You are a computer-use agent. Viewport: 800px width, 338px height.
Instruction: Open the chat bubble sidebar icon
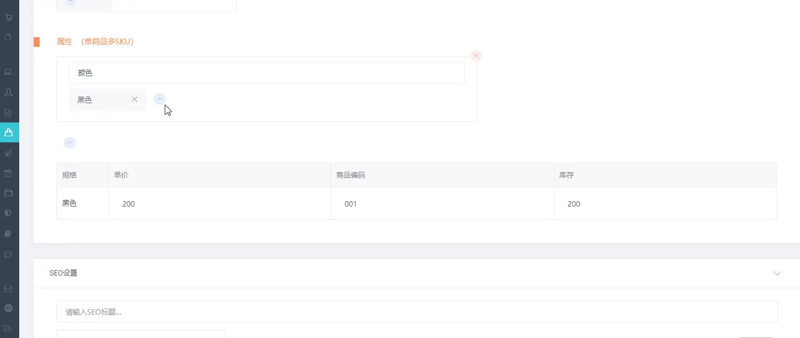(8, 254)
